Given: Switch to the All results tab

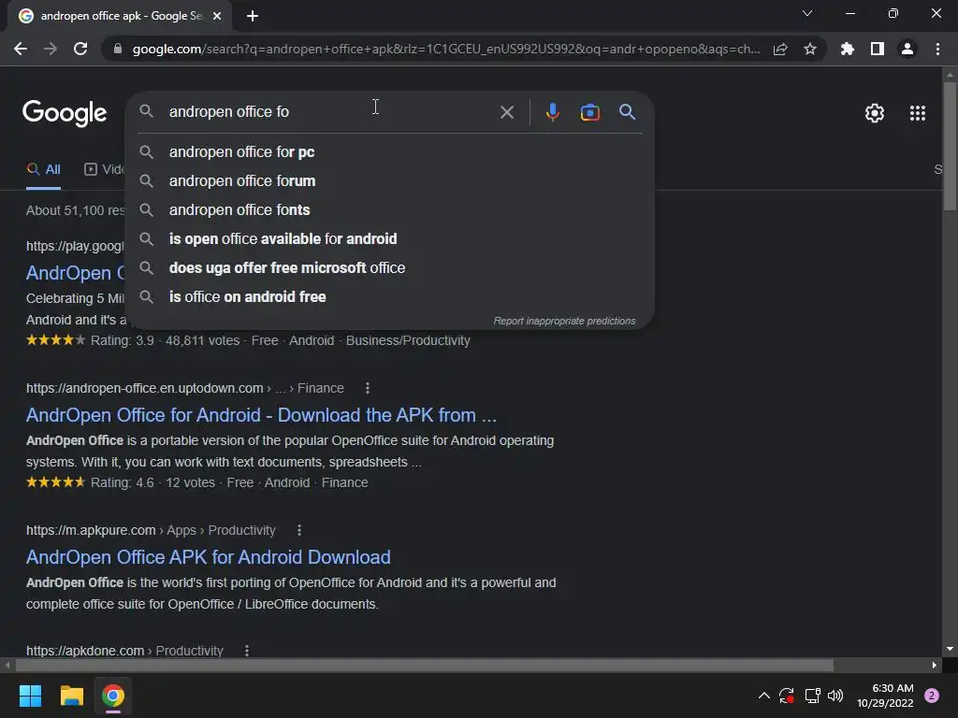Looking at the screenshot, I should (x=43, y=170).
